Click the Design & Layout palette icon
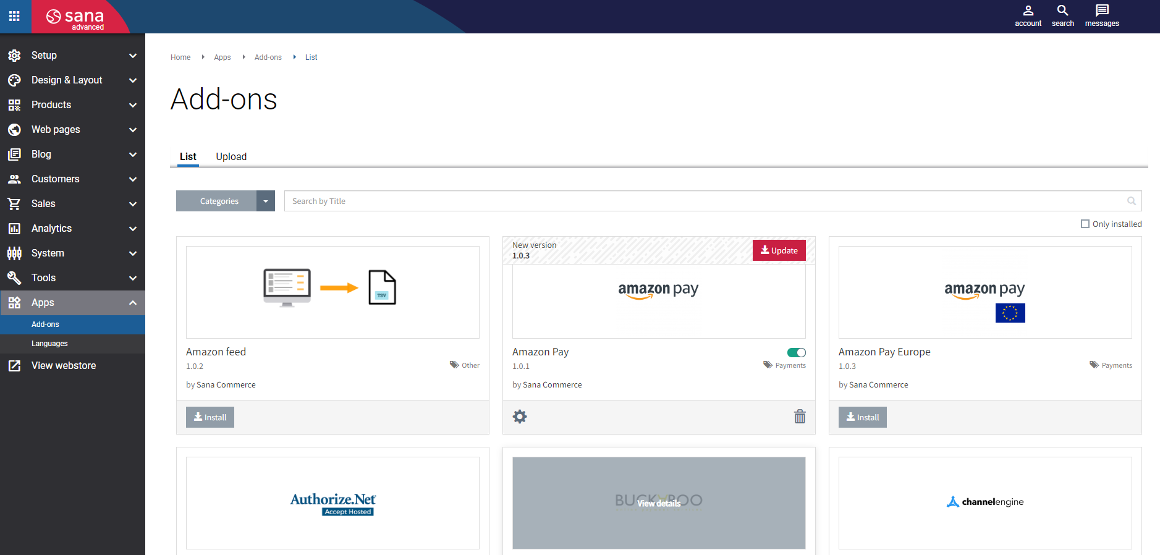This screenshot has height=555, width=1160. tap(14, 80)
